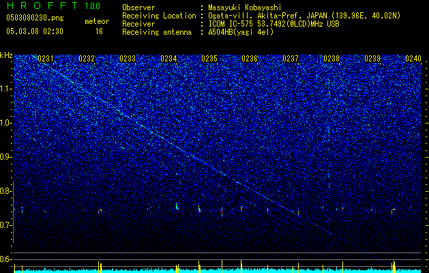Click the meteor count value 16
Image resolution: width=429 pixels, height=273 pixels.
click(x=99, y=31)
